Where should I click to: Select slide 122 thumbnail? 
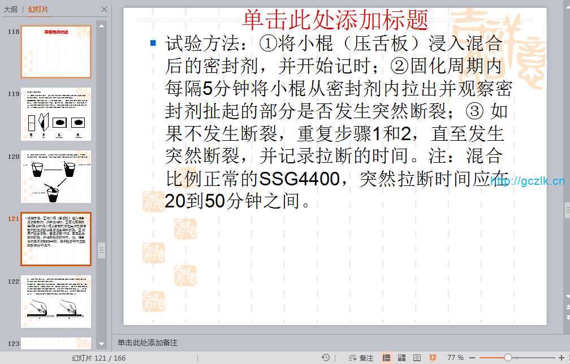(56, 301)
